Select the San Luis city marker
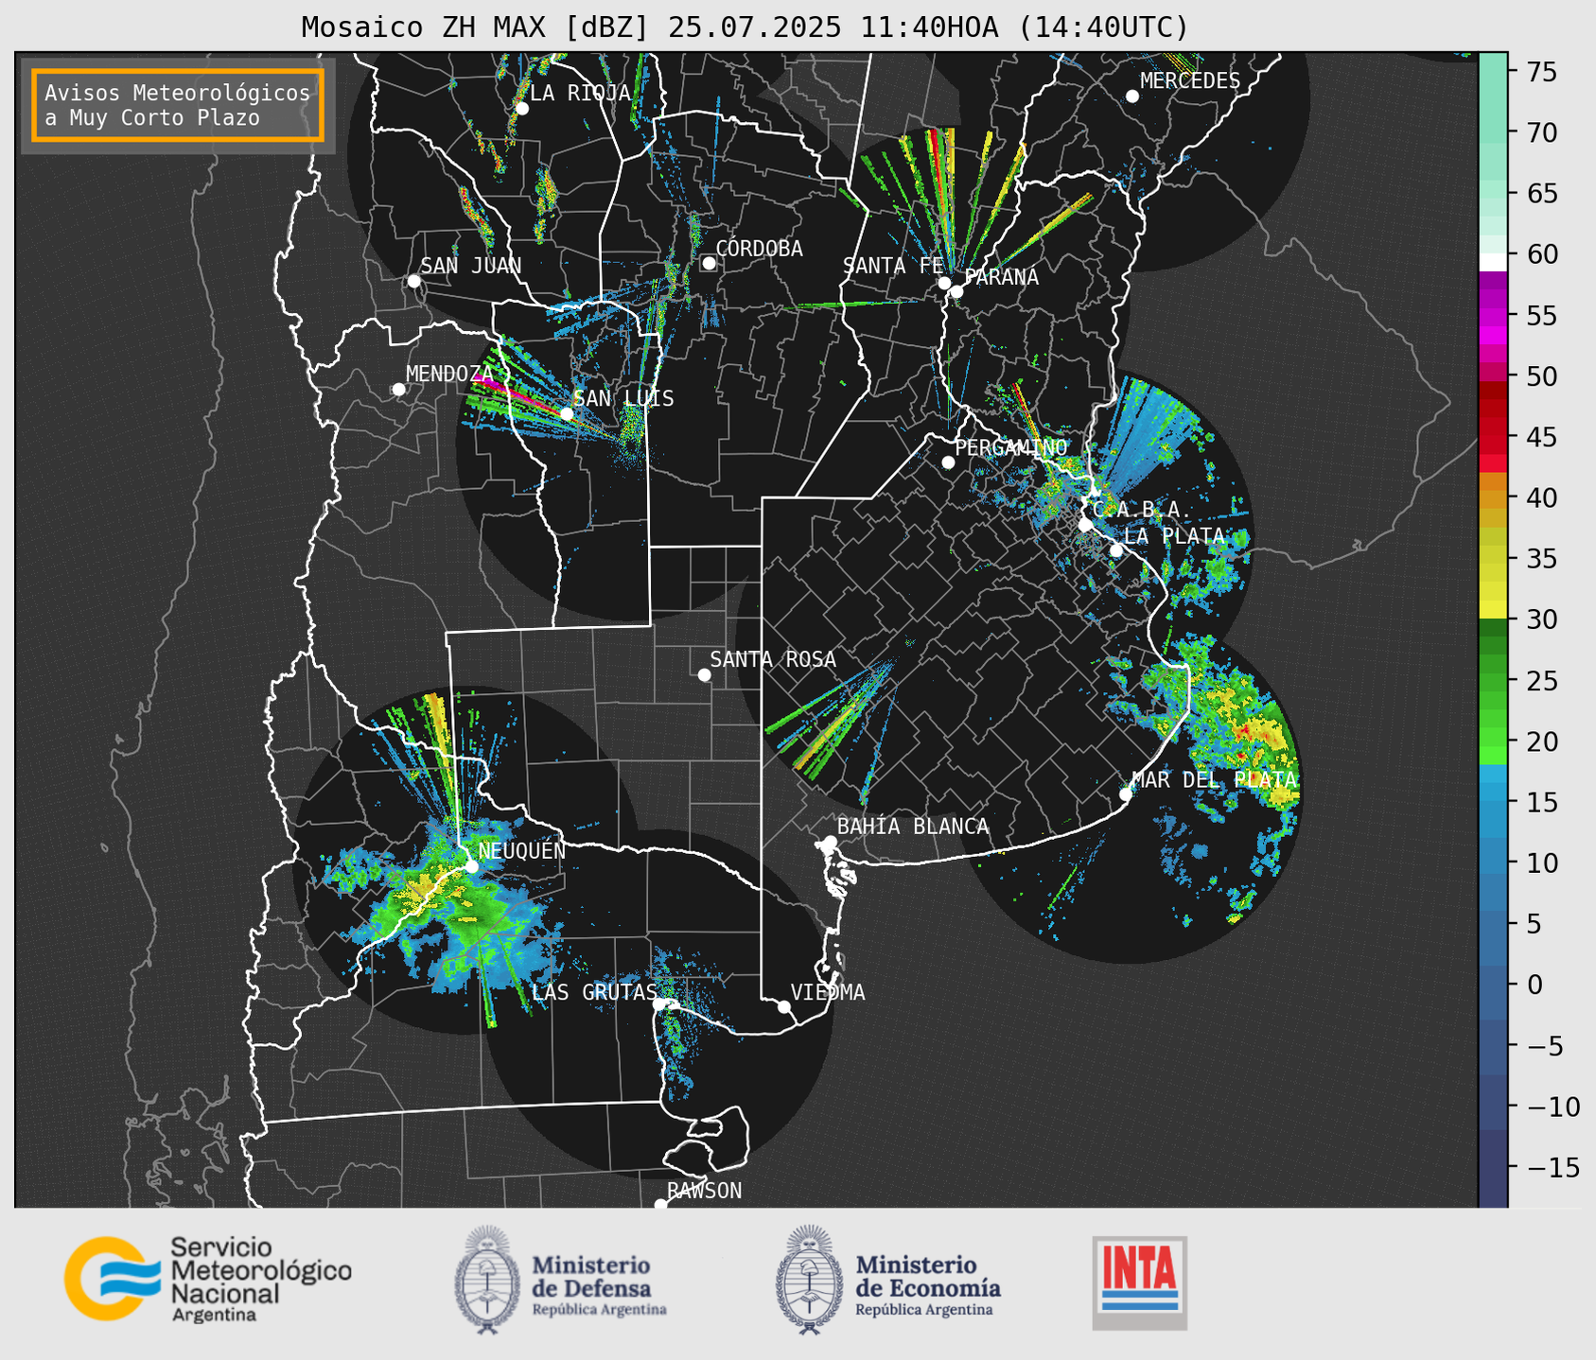The height and width of the screenshot is (1360, 1596). (567, 413)
